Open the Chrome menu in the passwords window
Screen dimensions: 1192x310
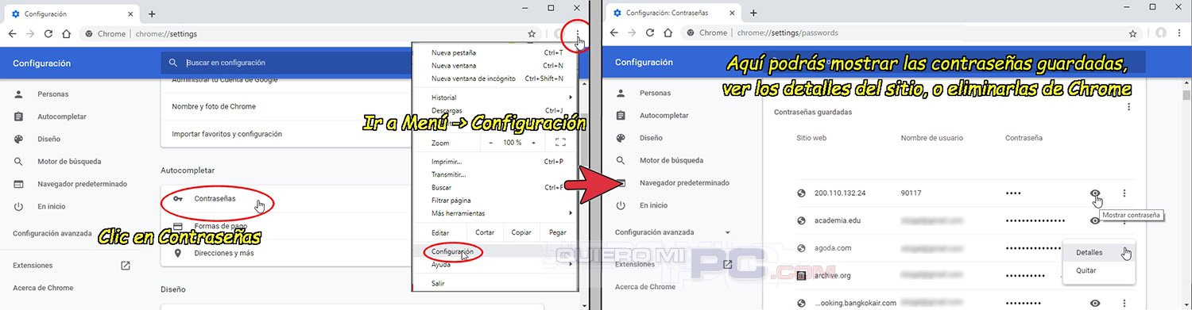point(1179,33)
